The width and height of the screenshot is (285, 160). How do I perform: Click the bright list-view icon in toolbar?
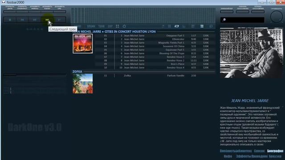point(202,26)
